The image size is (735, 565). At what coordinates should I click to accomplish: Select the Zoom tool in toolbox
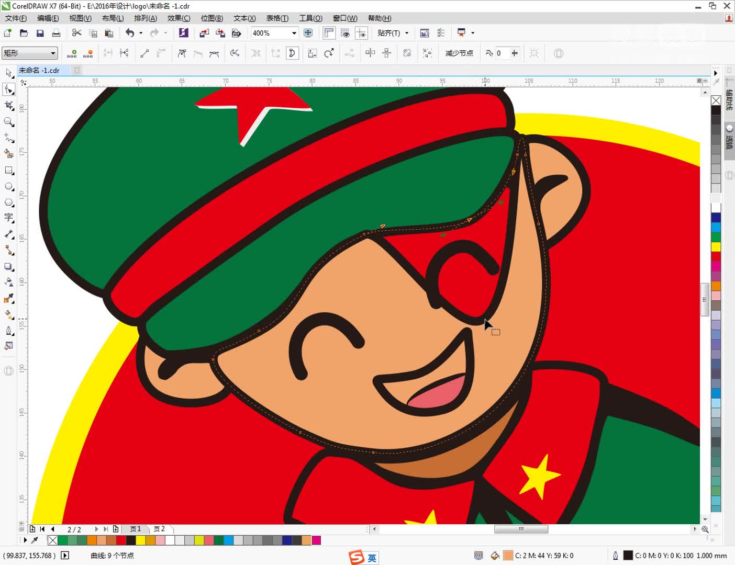[9, 122]
